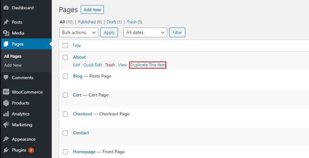Viewport: 309px width, 158px height.
Task: Open Appearance in the admin menu
Action: click(24, 139)
